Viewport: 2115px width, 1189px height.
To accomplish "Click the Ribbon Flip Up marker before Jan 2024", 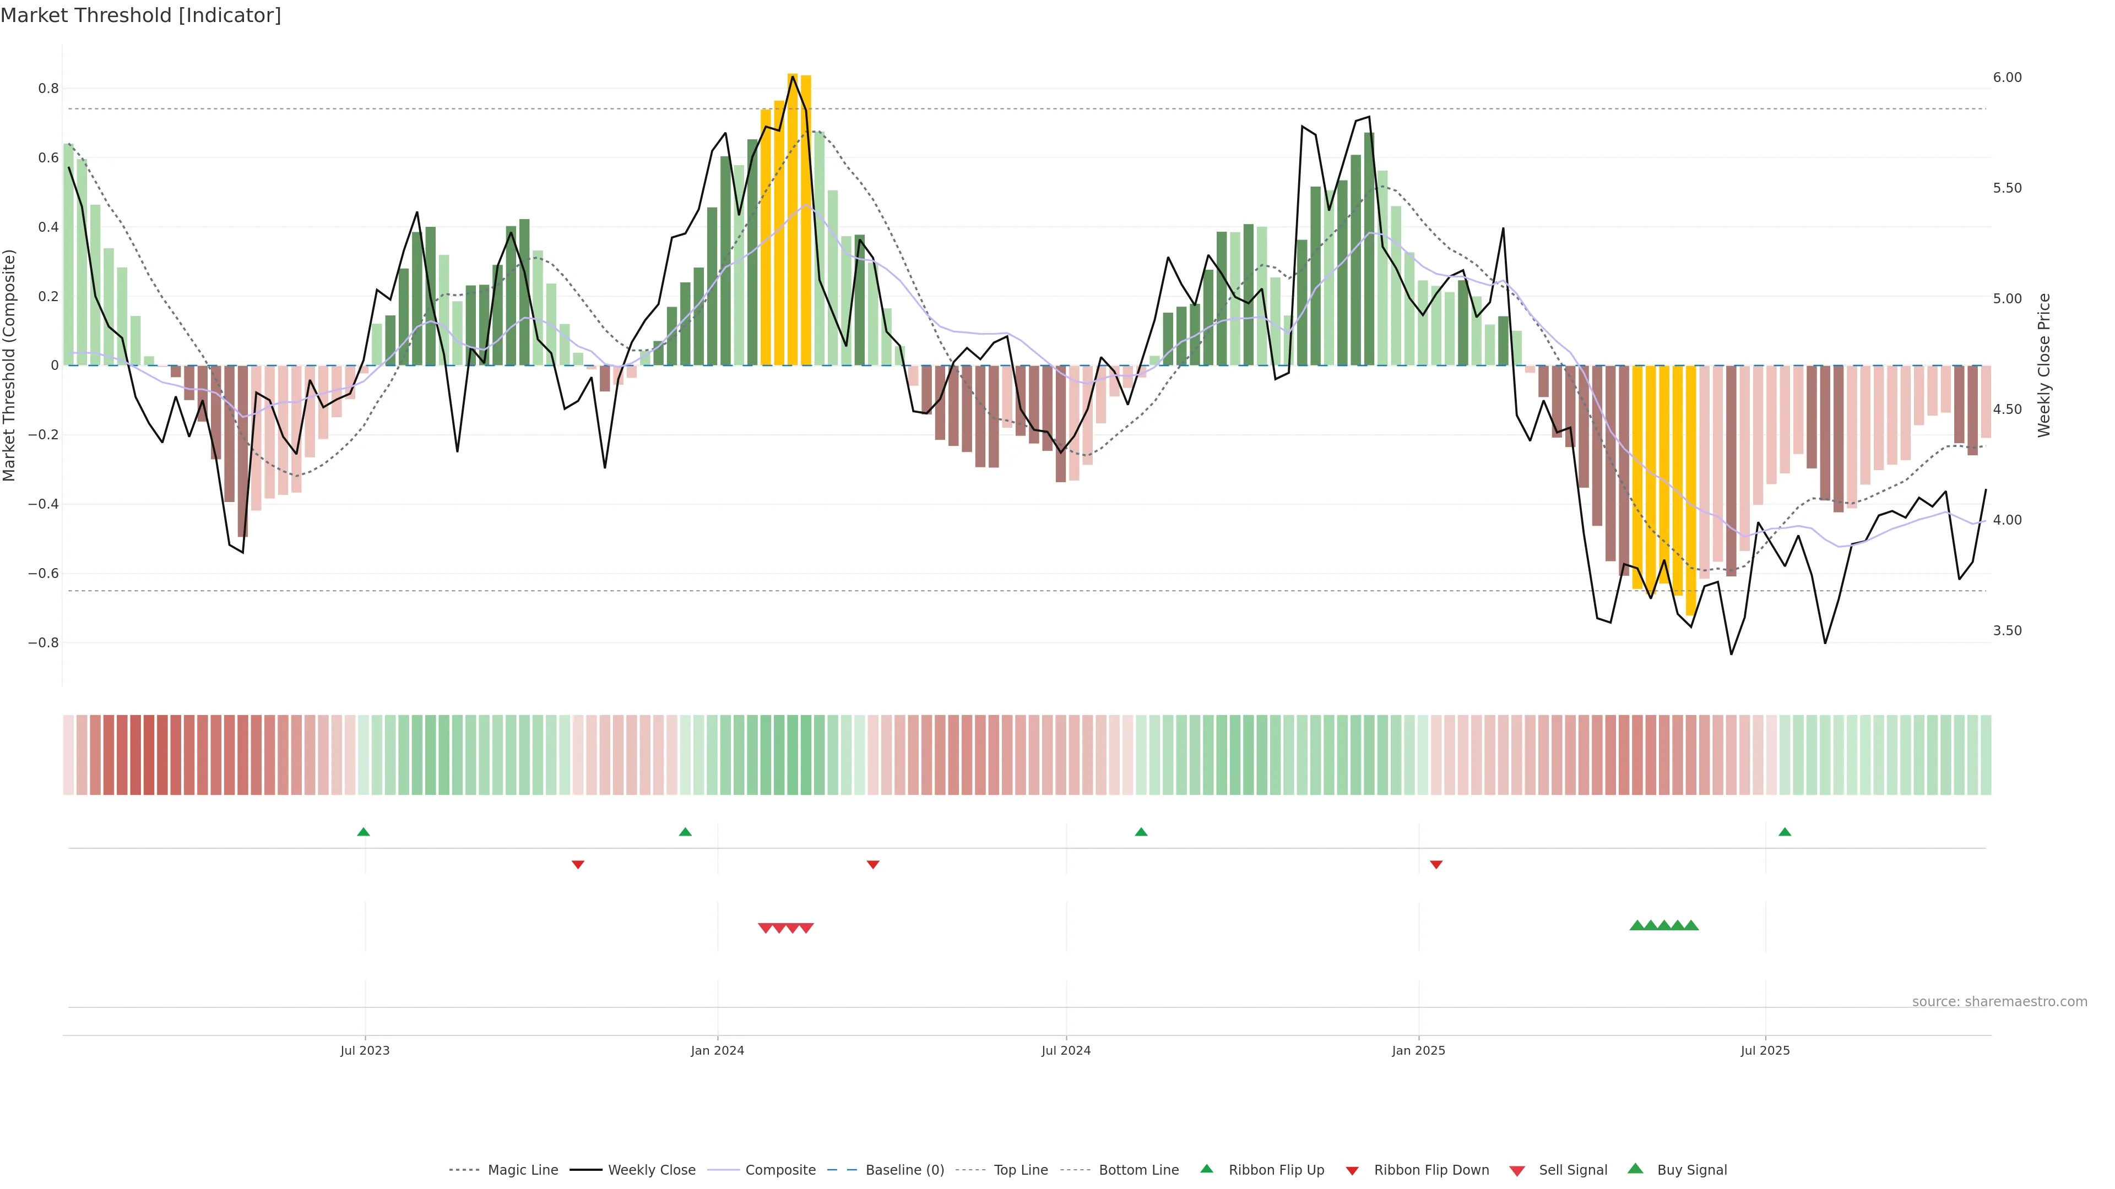I will point(686,832).
